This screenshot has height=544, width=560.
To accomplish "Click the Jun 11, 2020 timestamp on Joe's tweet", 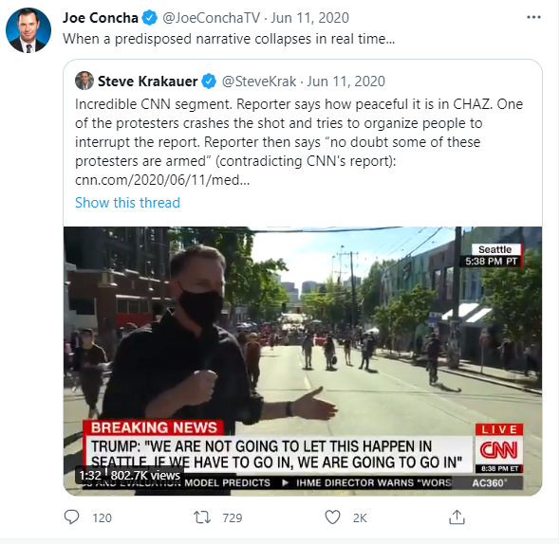I will [309, 18].
